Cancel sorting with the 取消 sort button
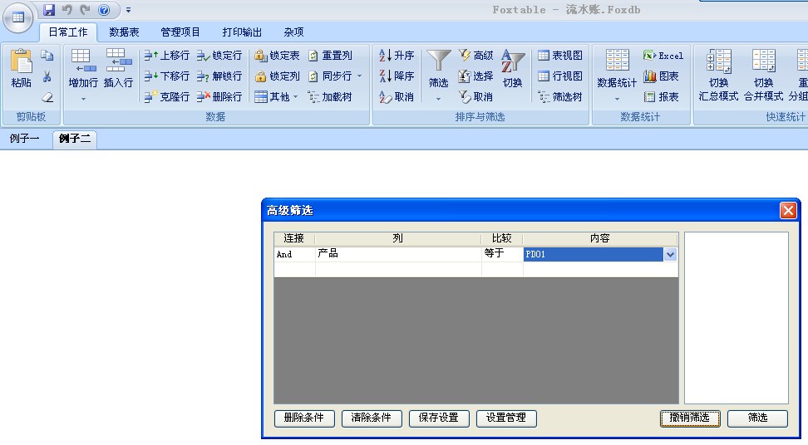This screenshot has width=808, height=445. (x=397, y=96)
